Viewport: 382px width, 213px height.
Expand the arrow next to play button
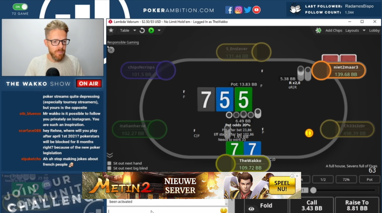tap(159, 30)
